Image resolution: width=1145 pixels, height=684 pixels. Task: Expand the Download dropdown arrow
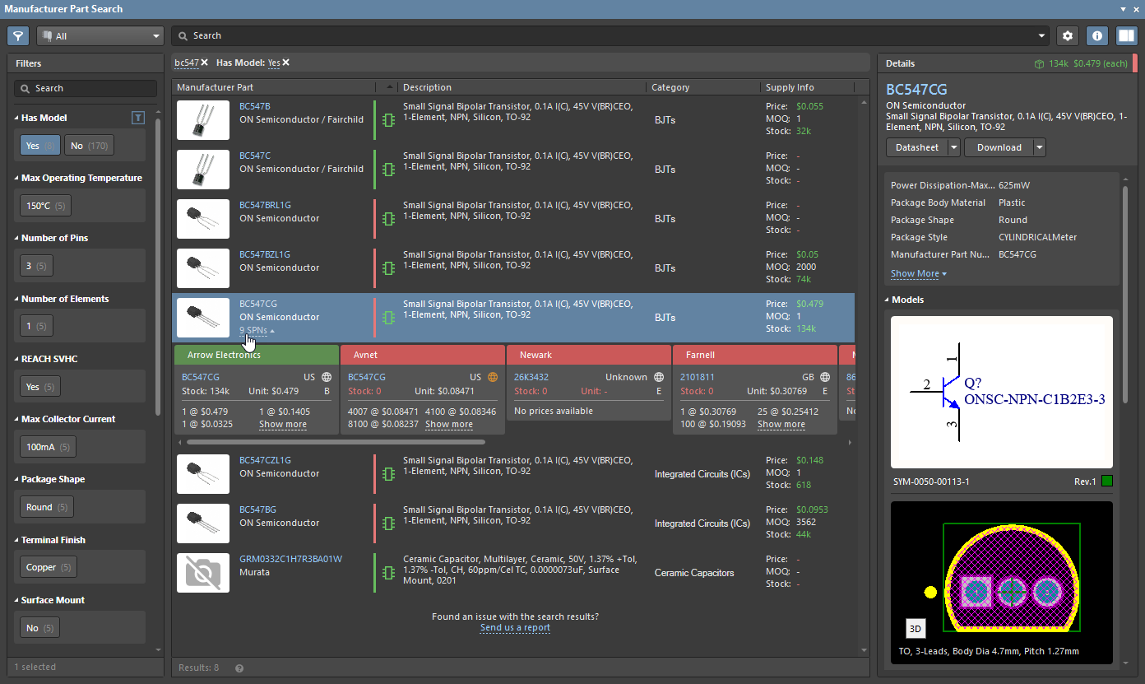[x=1040, y=147]
